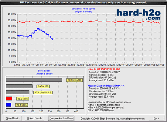Click the ATA UltraDMA 6 label
Image resolution: width=167 pixels, height=122 pixels.
[x=43, y=92]
